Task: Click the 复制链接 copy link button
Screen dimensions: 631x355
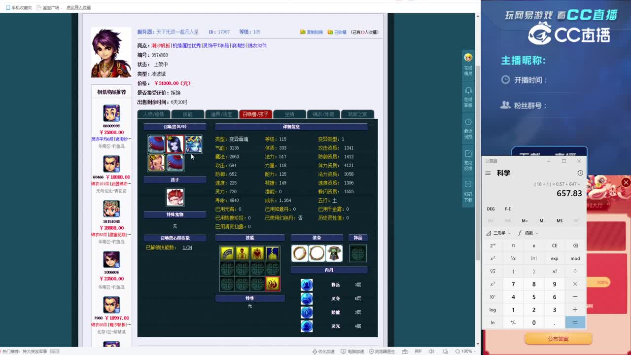Action: (312, 32)
